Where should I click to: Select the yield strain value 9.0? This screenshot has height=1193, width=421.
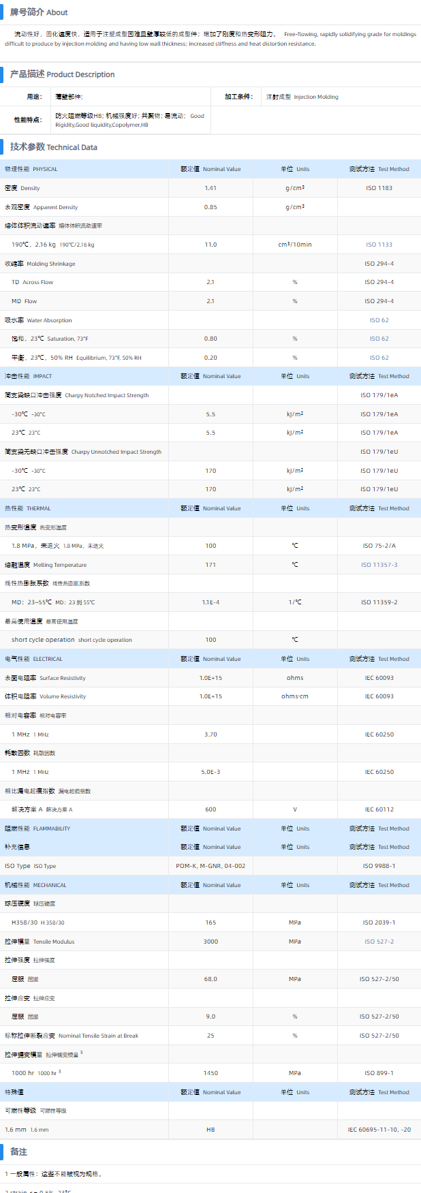click(x=210, y=1017)
